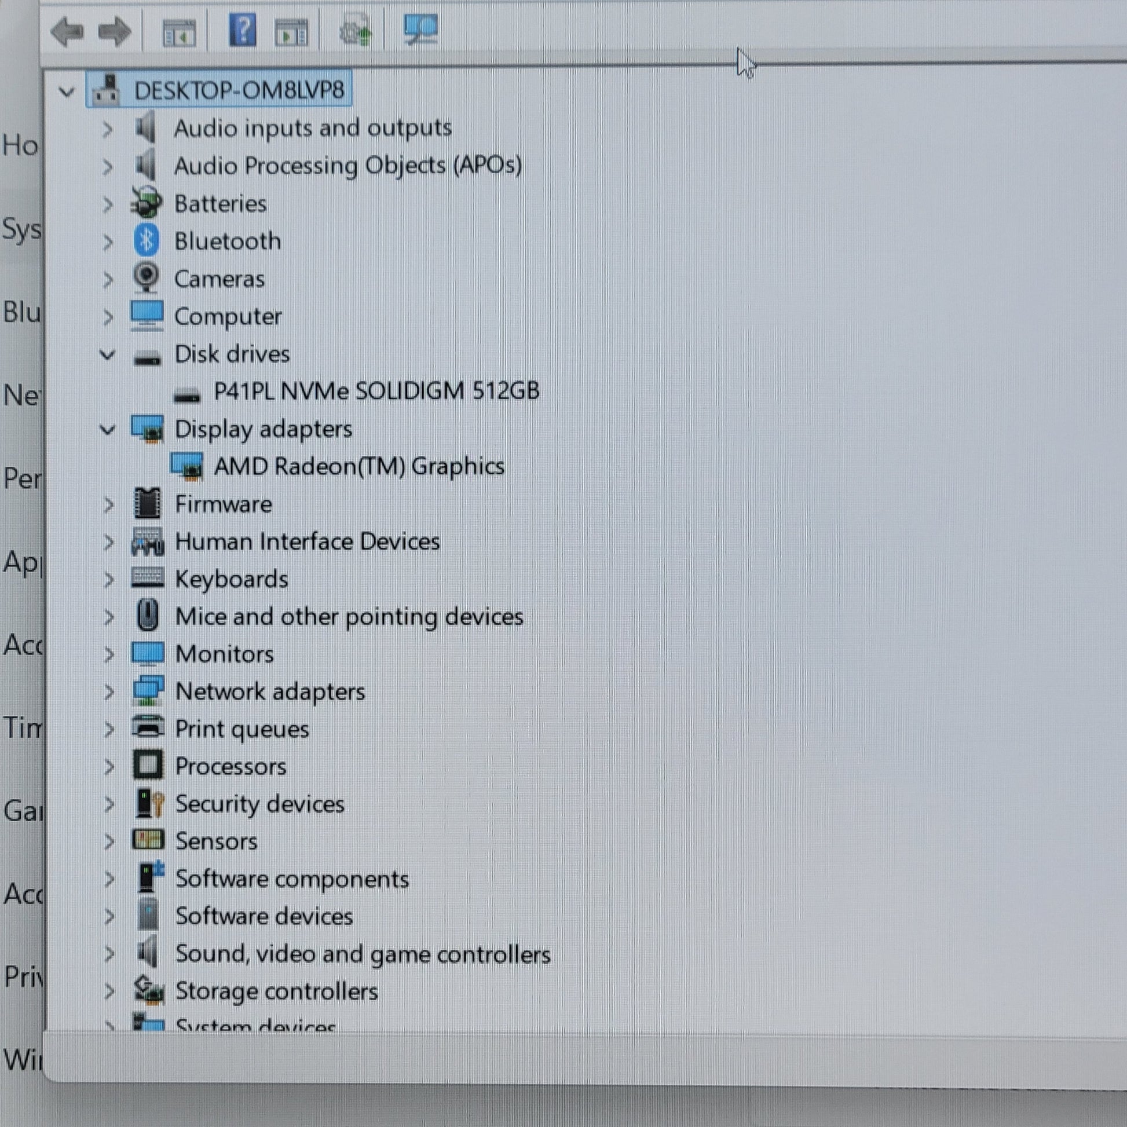Click Show/Hide console tree toolbar icon
Screen dimensions: 1127x1127
pos(178,32)
